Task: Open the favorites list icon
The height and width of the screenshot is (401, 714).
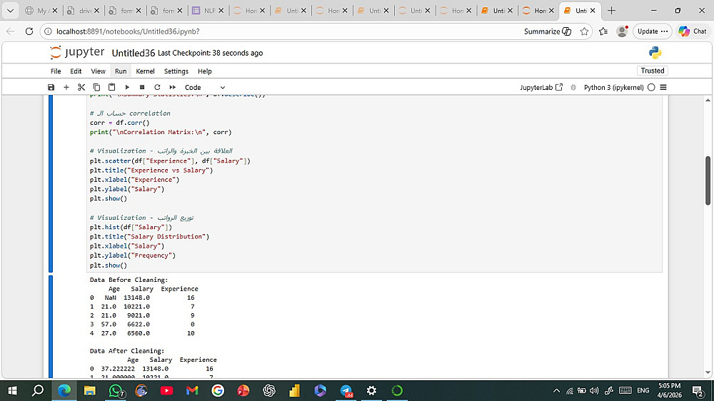Action: [603, 31]
